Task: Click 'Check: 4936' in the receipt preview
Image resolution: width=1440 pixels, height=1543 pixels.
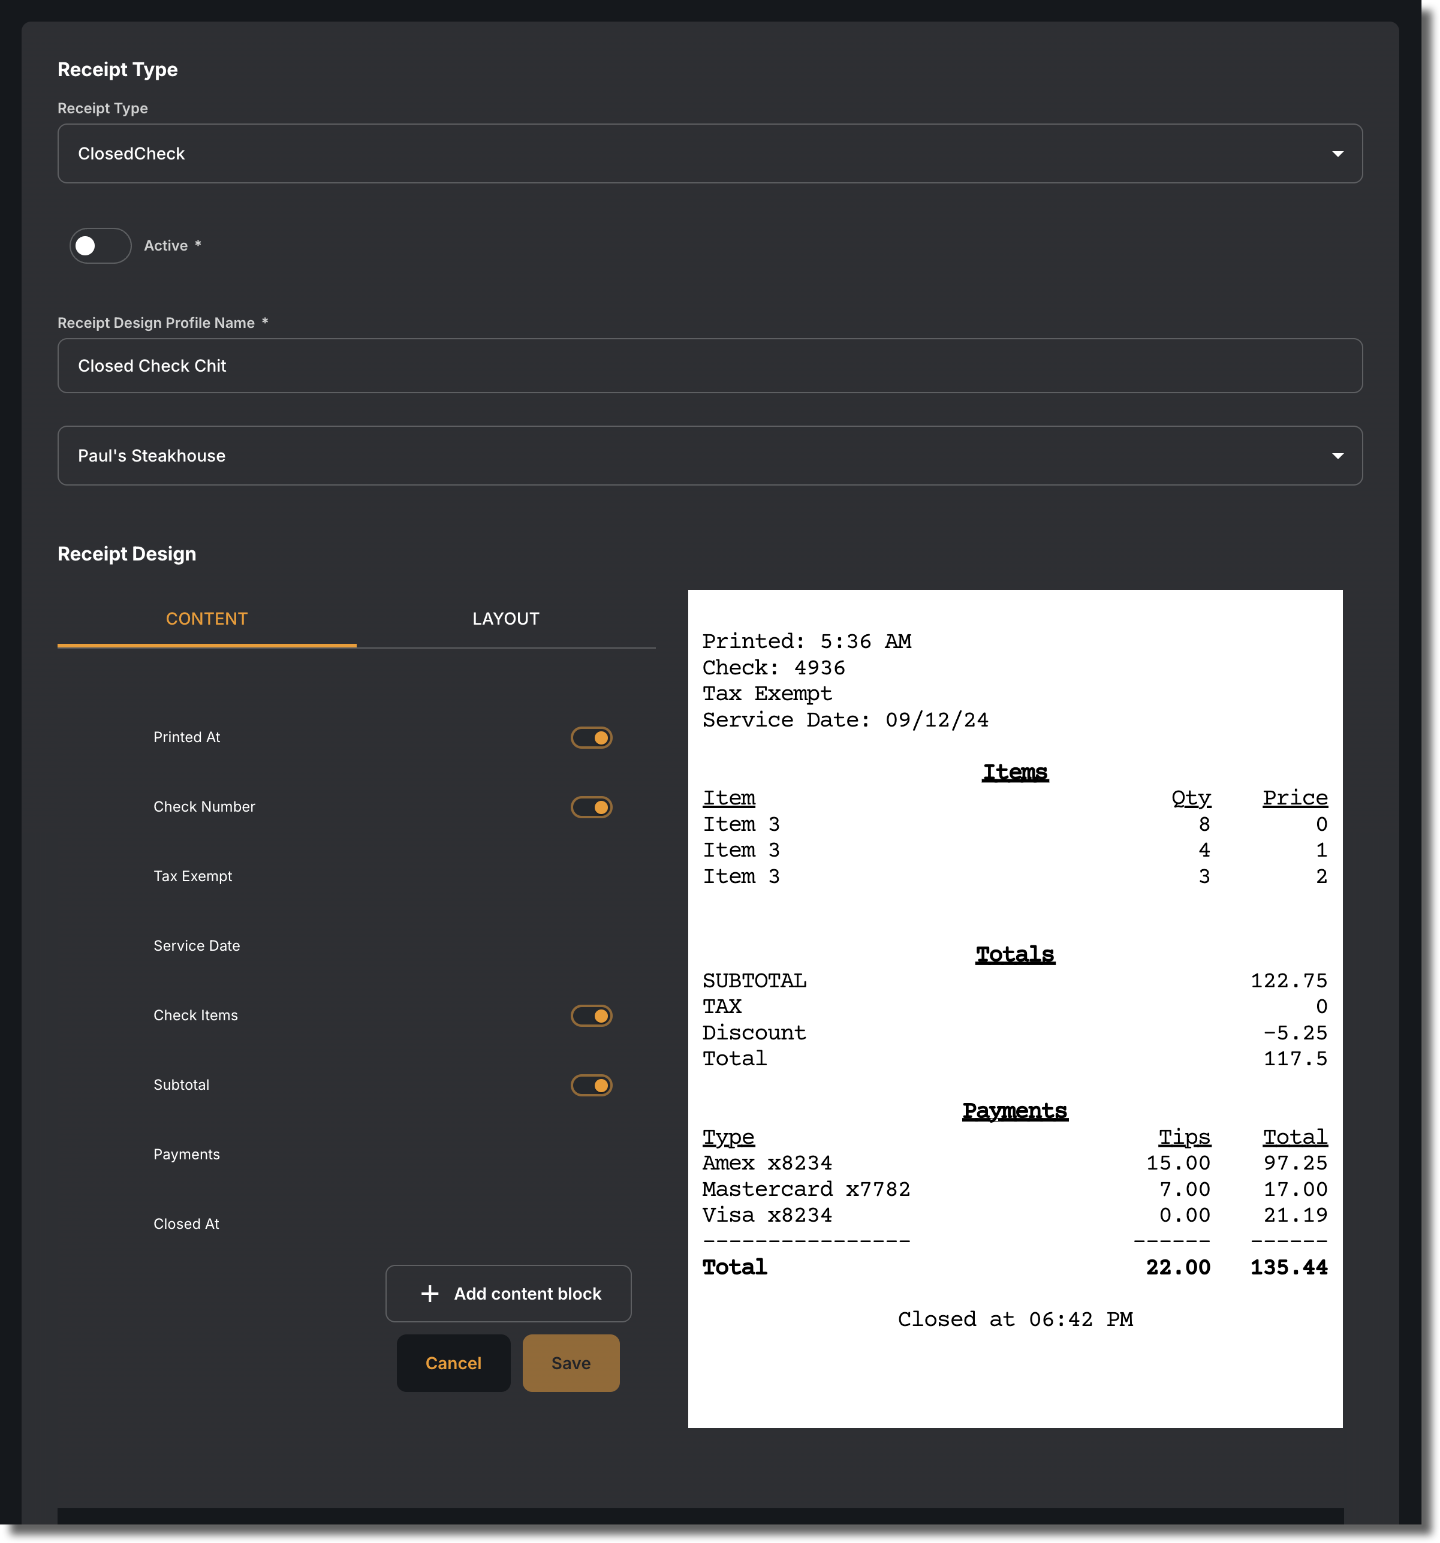Action: [x=773, y=668]
